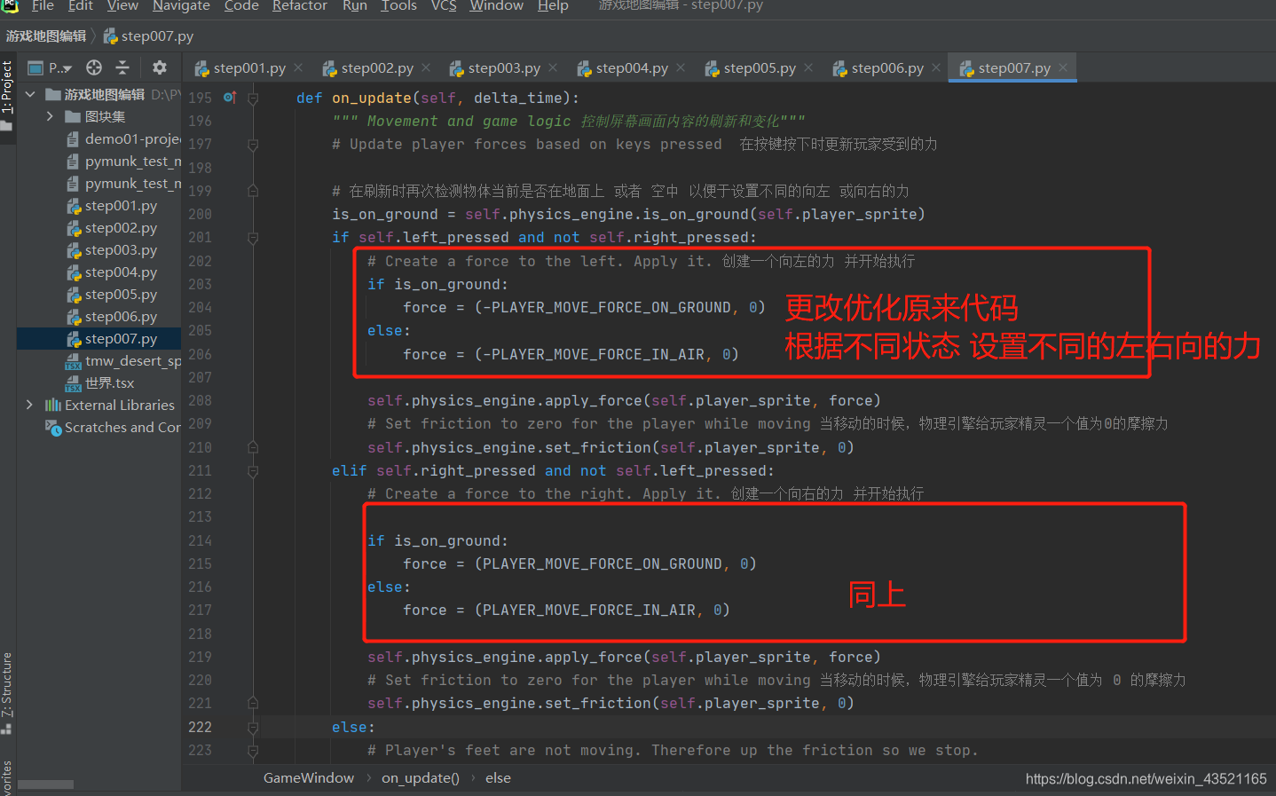Open the Edit menu
The height and width of the screenshot is (796, 1276).
tap(81, 5)
